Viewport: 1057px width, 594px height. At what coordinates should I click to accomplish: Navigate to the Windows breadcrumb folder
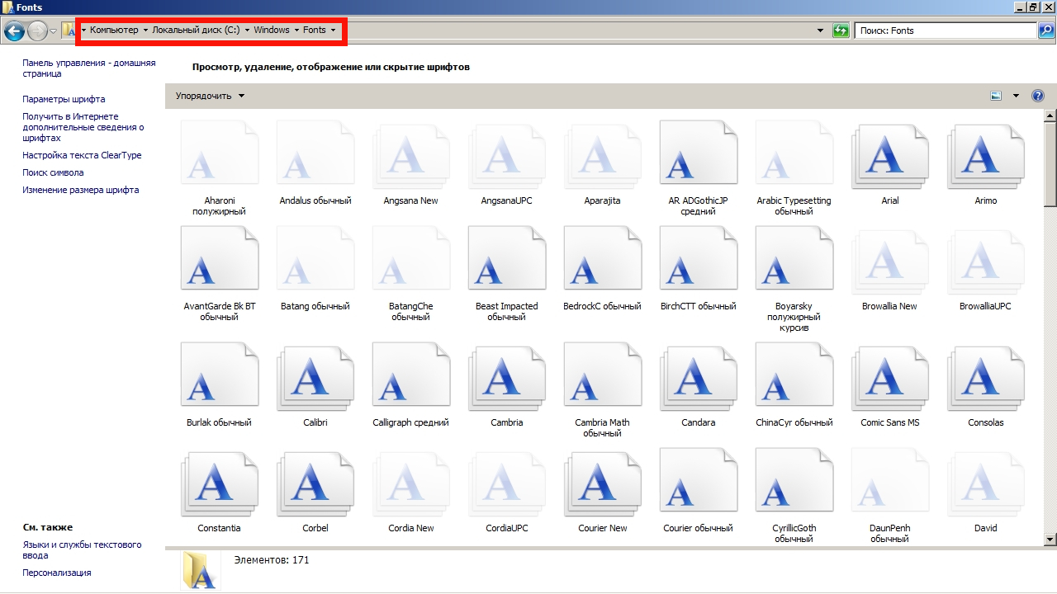click(x=272, y=31)
